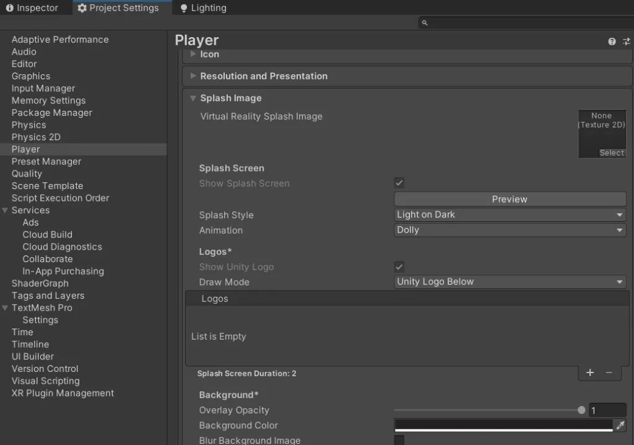The width and height of the screenshot is (634, 445).
Task: Toggle the Show Splash Screen checkbox
Action: [399, 183]
